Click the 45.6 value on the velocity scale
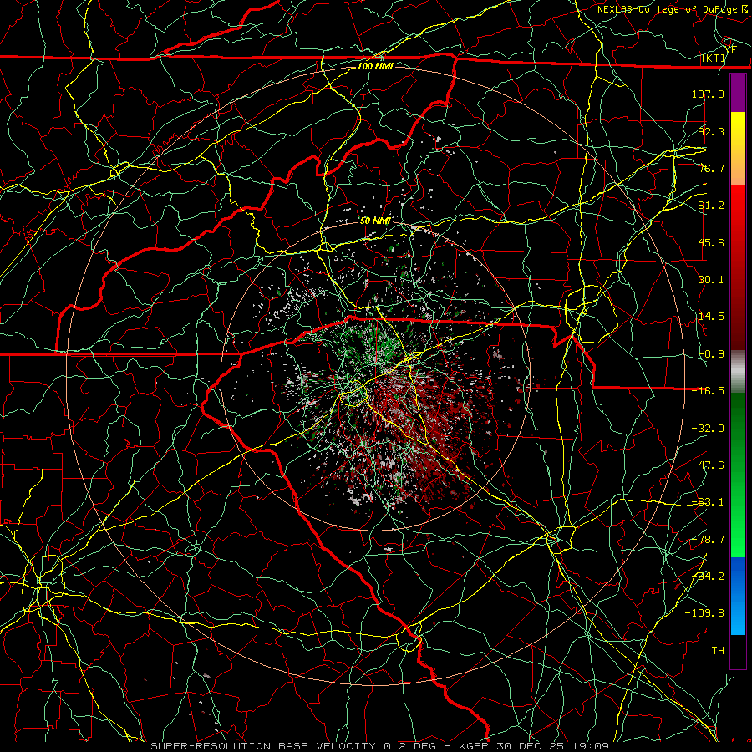The width and height of the screenshot is (752, 752). (x=711, y=242)
